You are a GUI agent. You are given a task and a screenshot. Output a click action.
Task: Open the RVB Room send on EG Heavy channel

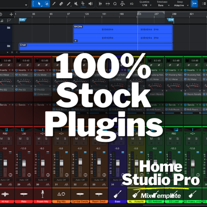pyautogui.click(x=193, y=109)
